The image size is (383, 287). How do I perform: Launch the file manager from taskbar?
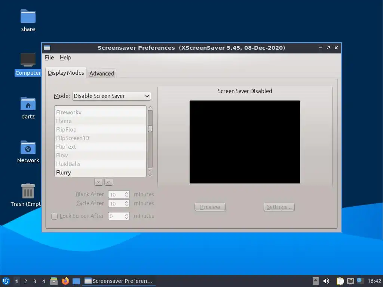click(54, 281)
